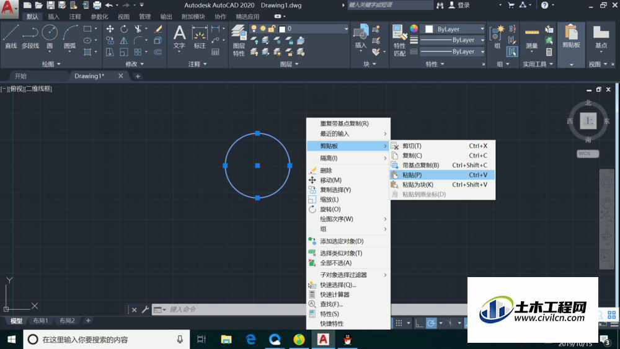
Task: Choose Move (移动) in context menu
Action: [348, 180]
